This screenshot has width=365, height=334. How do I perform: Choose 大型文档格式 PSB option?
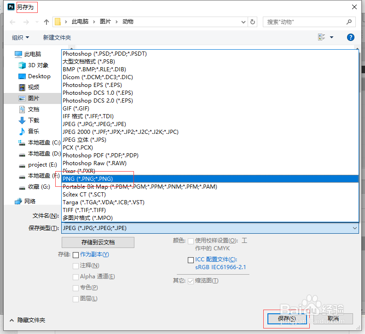[x=210, y=62]
